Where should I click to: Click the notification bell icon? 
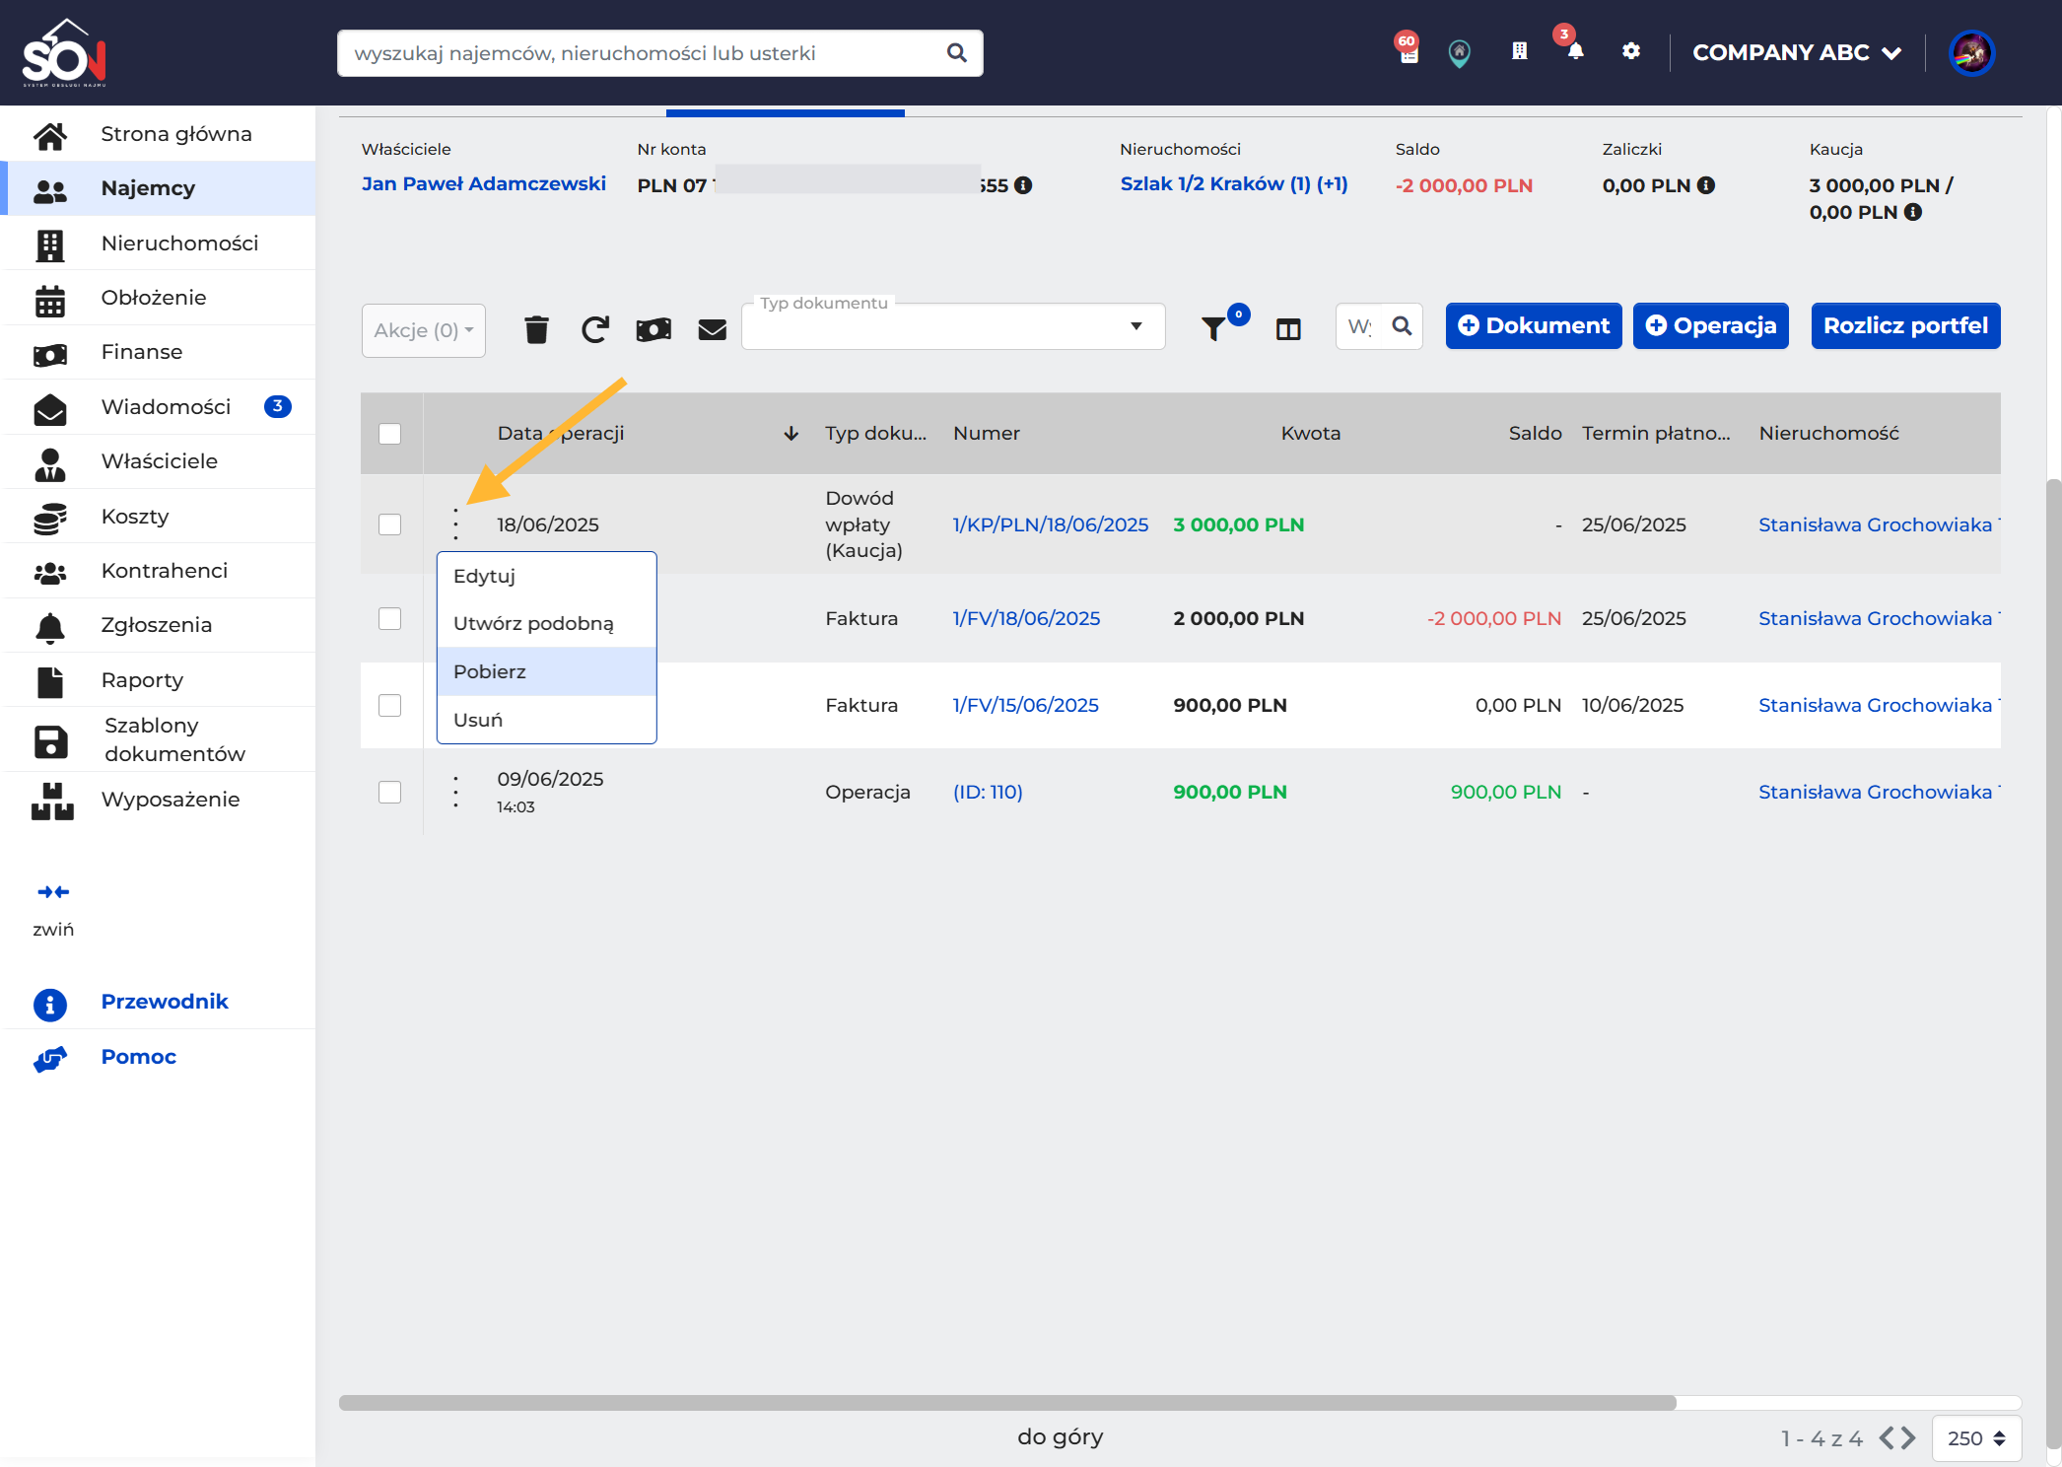1575,51
